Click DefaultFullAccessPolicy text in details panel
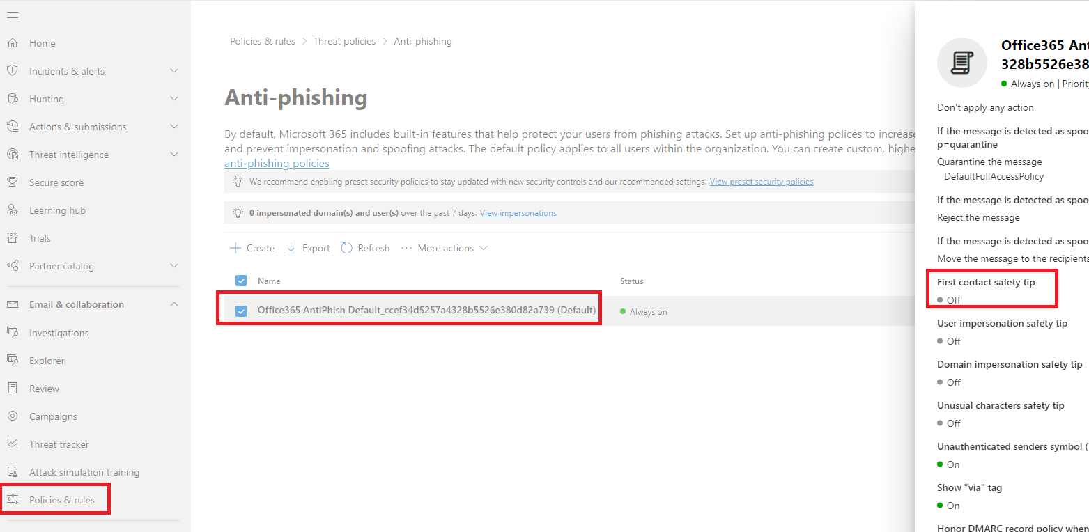Image resolution: width=1089 pixels, height=532 pixels. coord(994,176)
